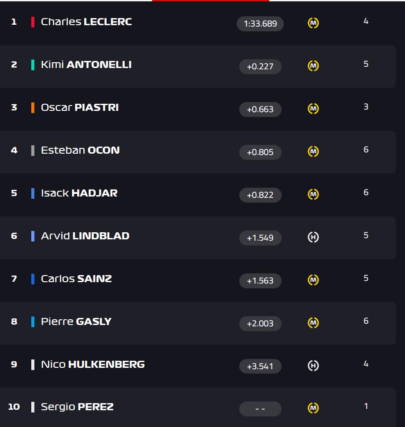Image resolution: width=405 pixels, height=427 pixels.
Task: Click the 1:33.689 lap time pill
Action: [x=260, y=23]
